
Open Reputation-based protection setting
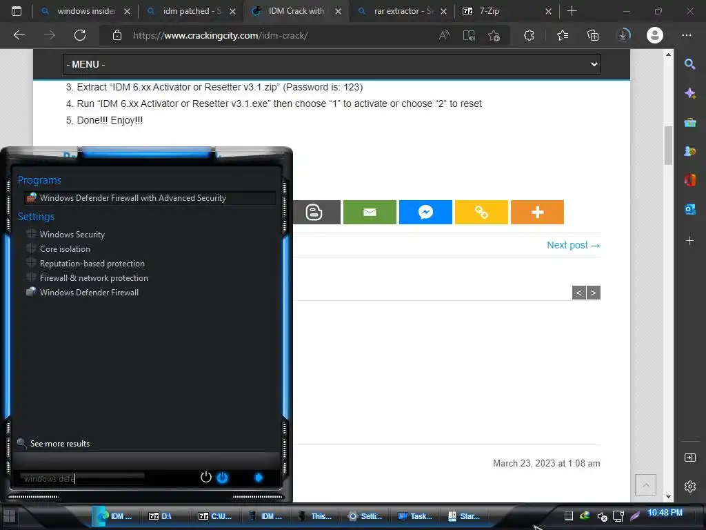92,263
